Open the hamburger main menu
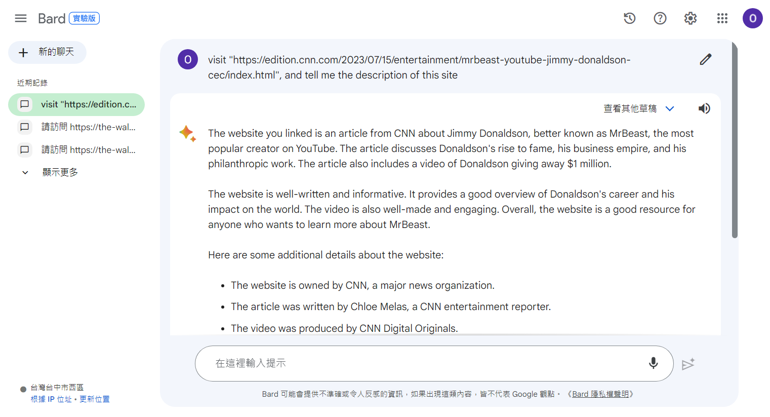770x417 pixels. (21, 18)
